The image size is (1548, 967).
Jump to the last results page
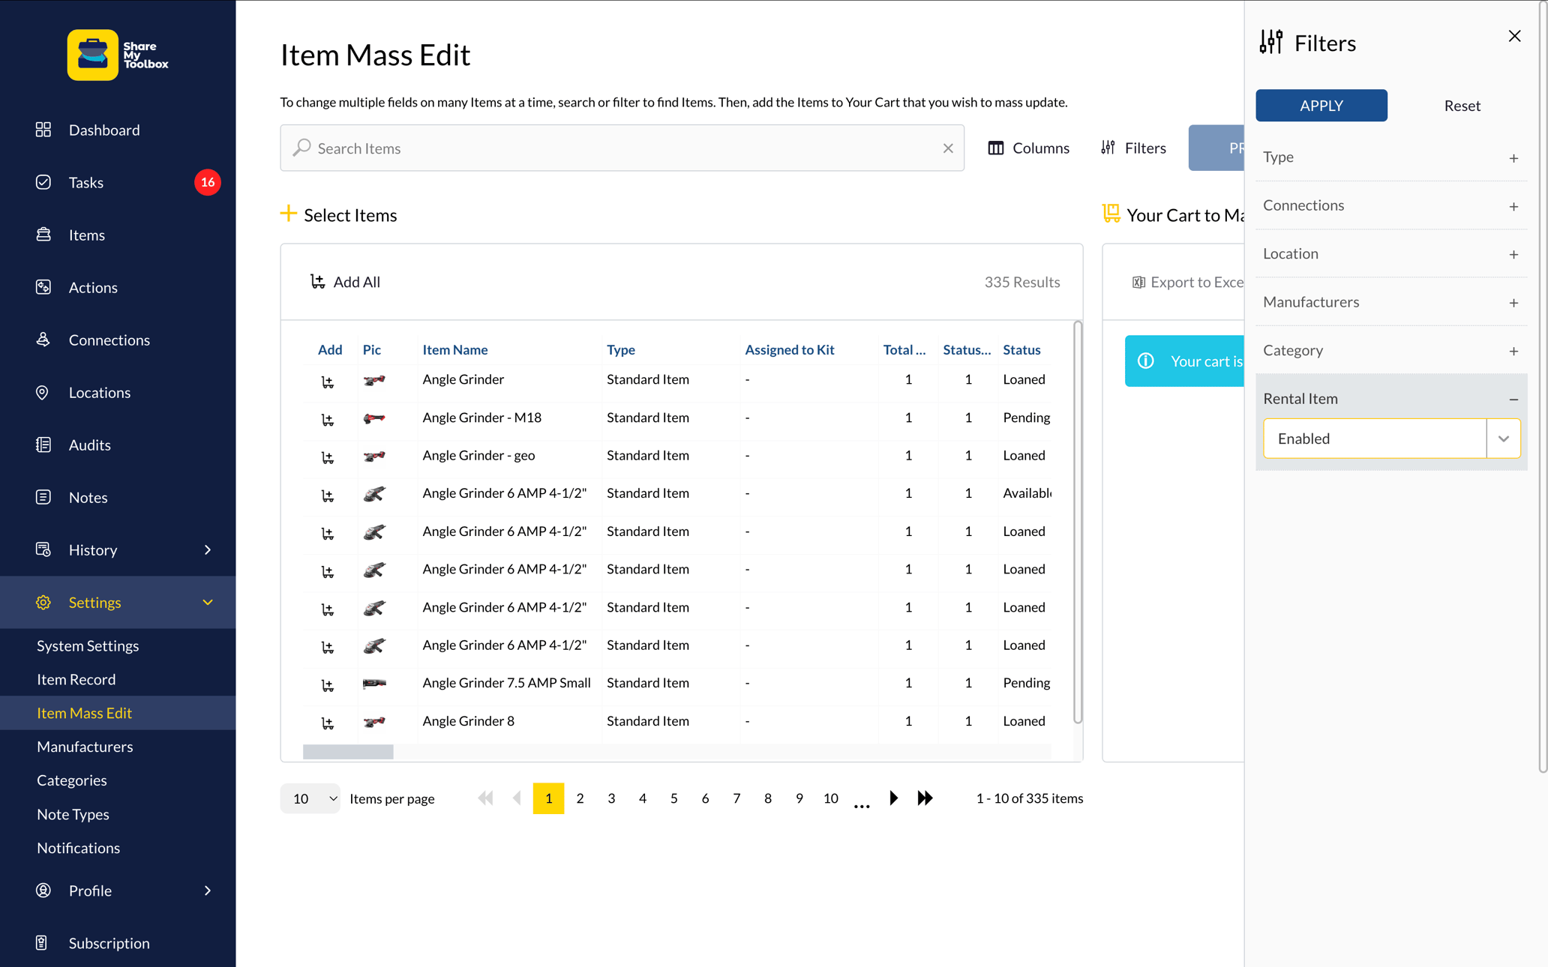[x=925, y=798]
